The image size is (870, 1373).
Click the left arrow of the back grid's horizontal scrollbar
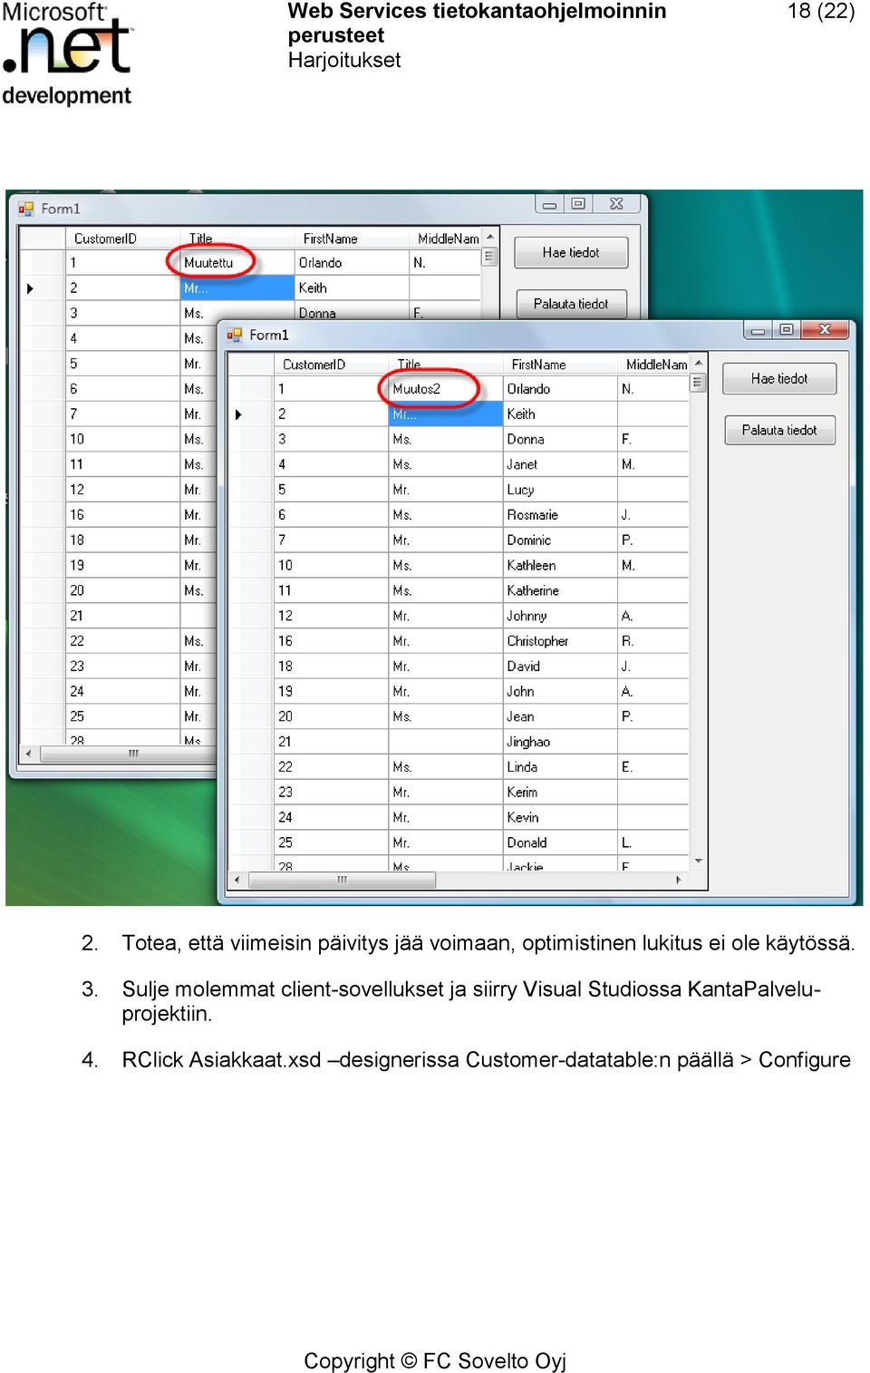(x=28, y=754)
